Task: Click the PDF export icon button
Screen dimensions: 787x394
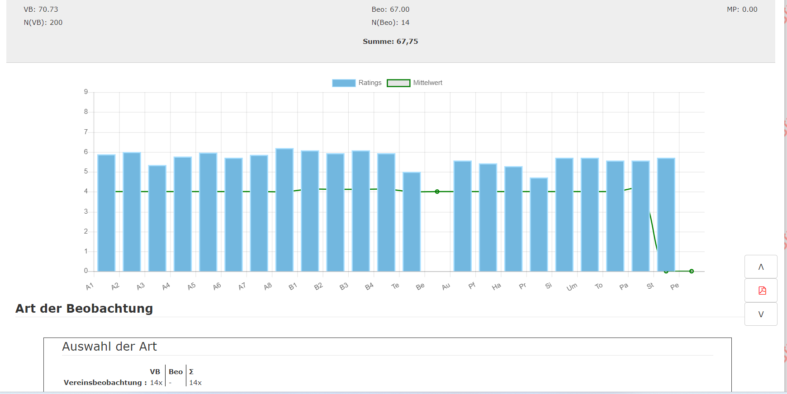Action: click(x=761, y=290)
